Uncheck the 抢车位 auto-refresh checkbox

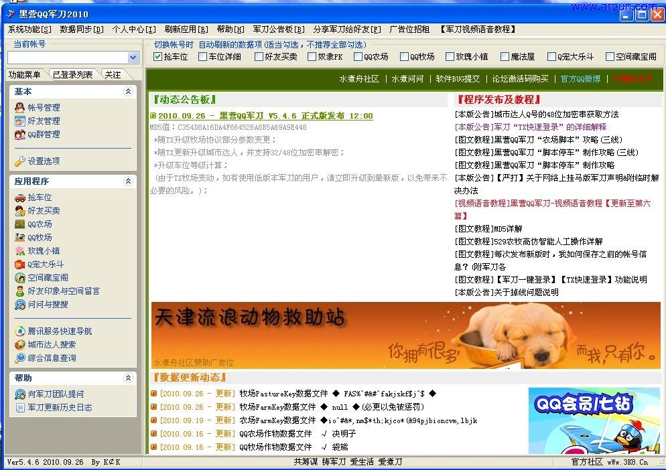point(157,56)
